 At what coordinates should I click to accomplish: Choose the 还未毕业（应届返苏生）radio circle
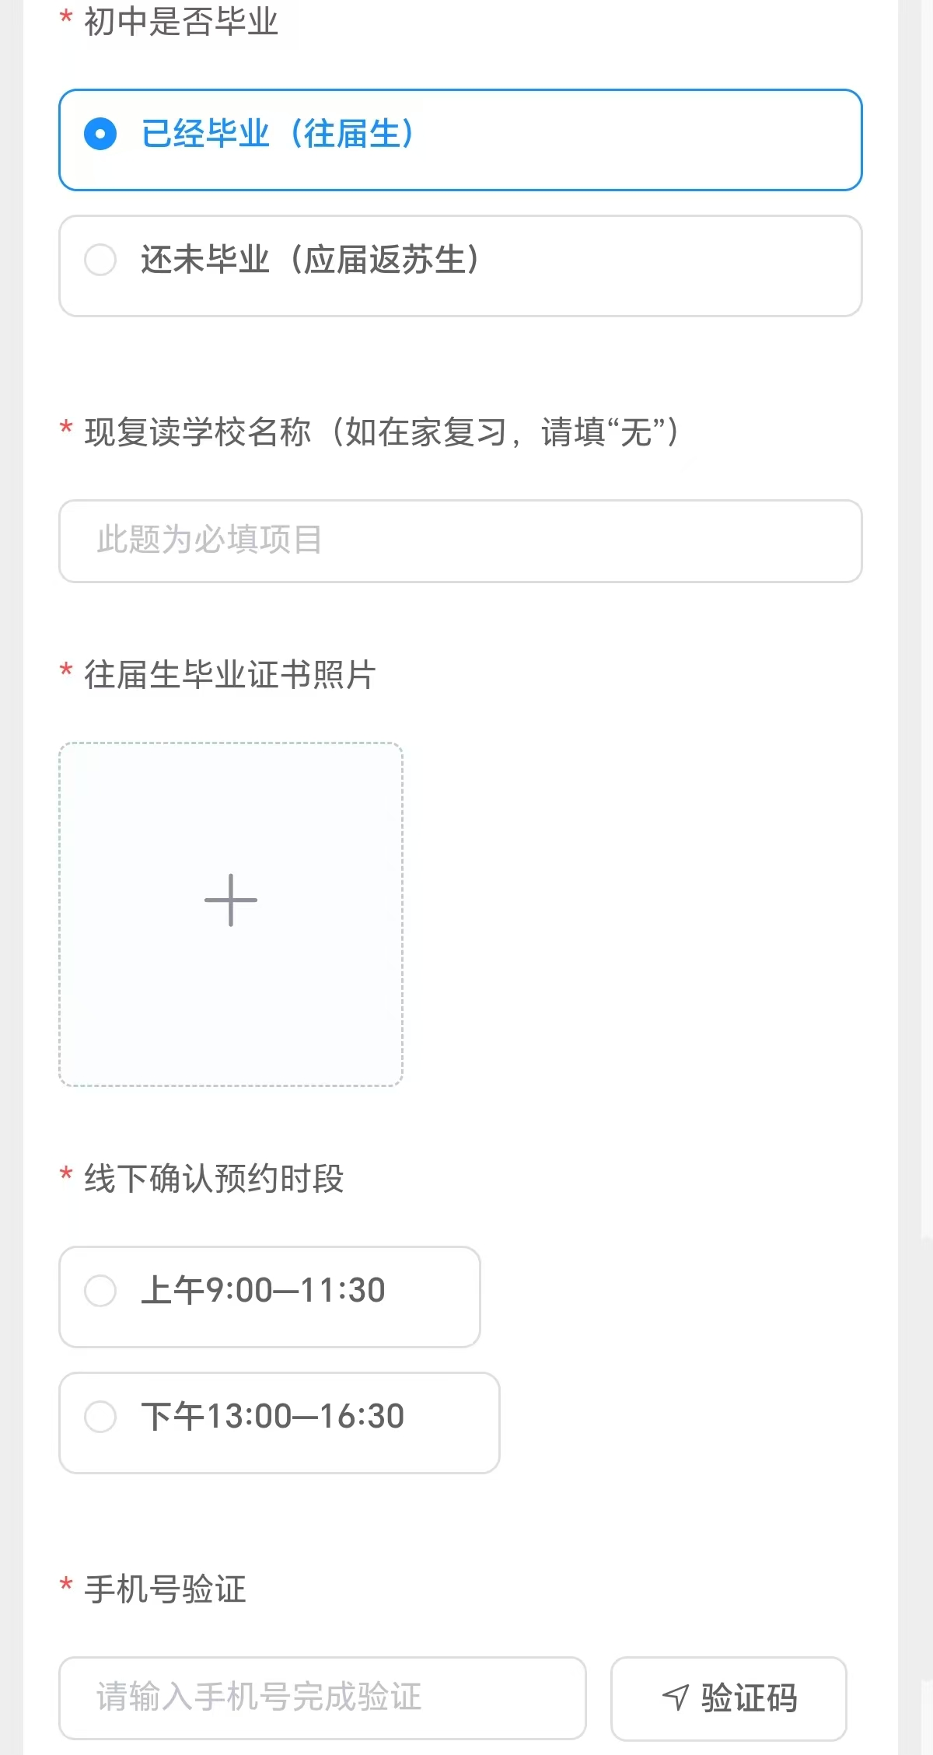[100, 260]
